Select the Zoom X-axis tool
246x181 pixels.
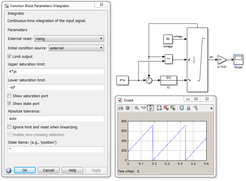click(x=143, y=108)
